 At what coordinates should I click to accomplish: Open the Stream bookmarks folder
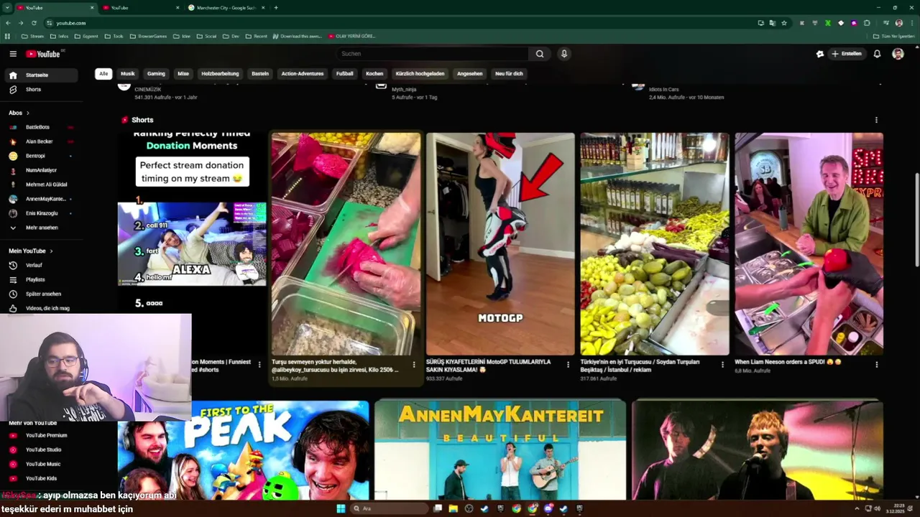coord(32,36)
